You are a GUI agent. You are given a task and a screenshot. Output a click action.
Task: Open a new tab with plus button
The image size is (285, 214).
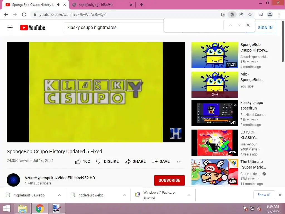pyautogui.click(x=142, y=5)
